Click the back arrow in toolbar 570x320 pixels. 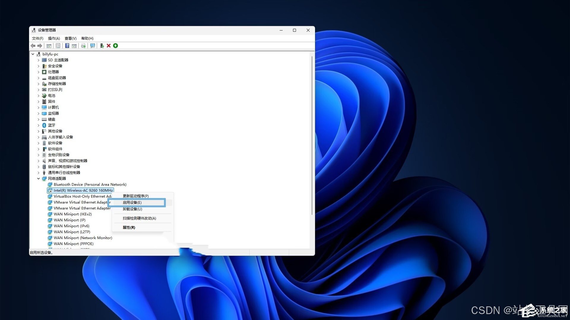pos(33,46)
